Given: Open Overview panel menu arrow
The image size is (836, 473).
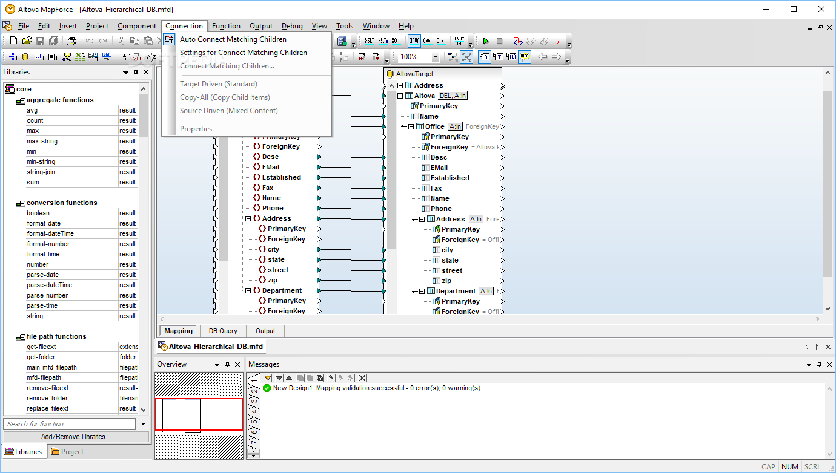Looking at the screenshot, I should 217,364.
